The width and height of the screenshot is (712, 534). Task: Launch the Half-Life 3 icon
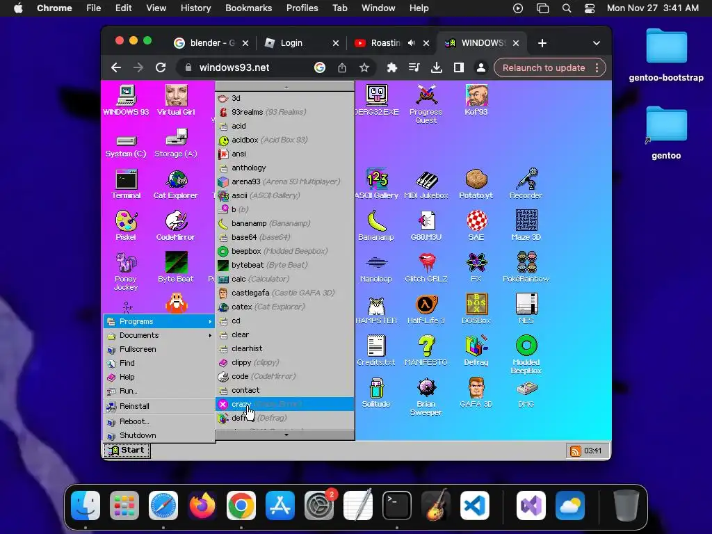click(426, 309)
